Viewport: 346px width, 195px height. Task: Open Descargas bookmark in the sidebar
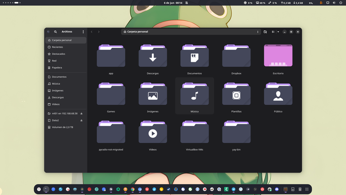tap(66, 97)
